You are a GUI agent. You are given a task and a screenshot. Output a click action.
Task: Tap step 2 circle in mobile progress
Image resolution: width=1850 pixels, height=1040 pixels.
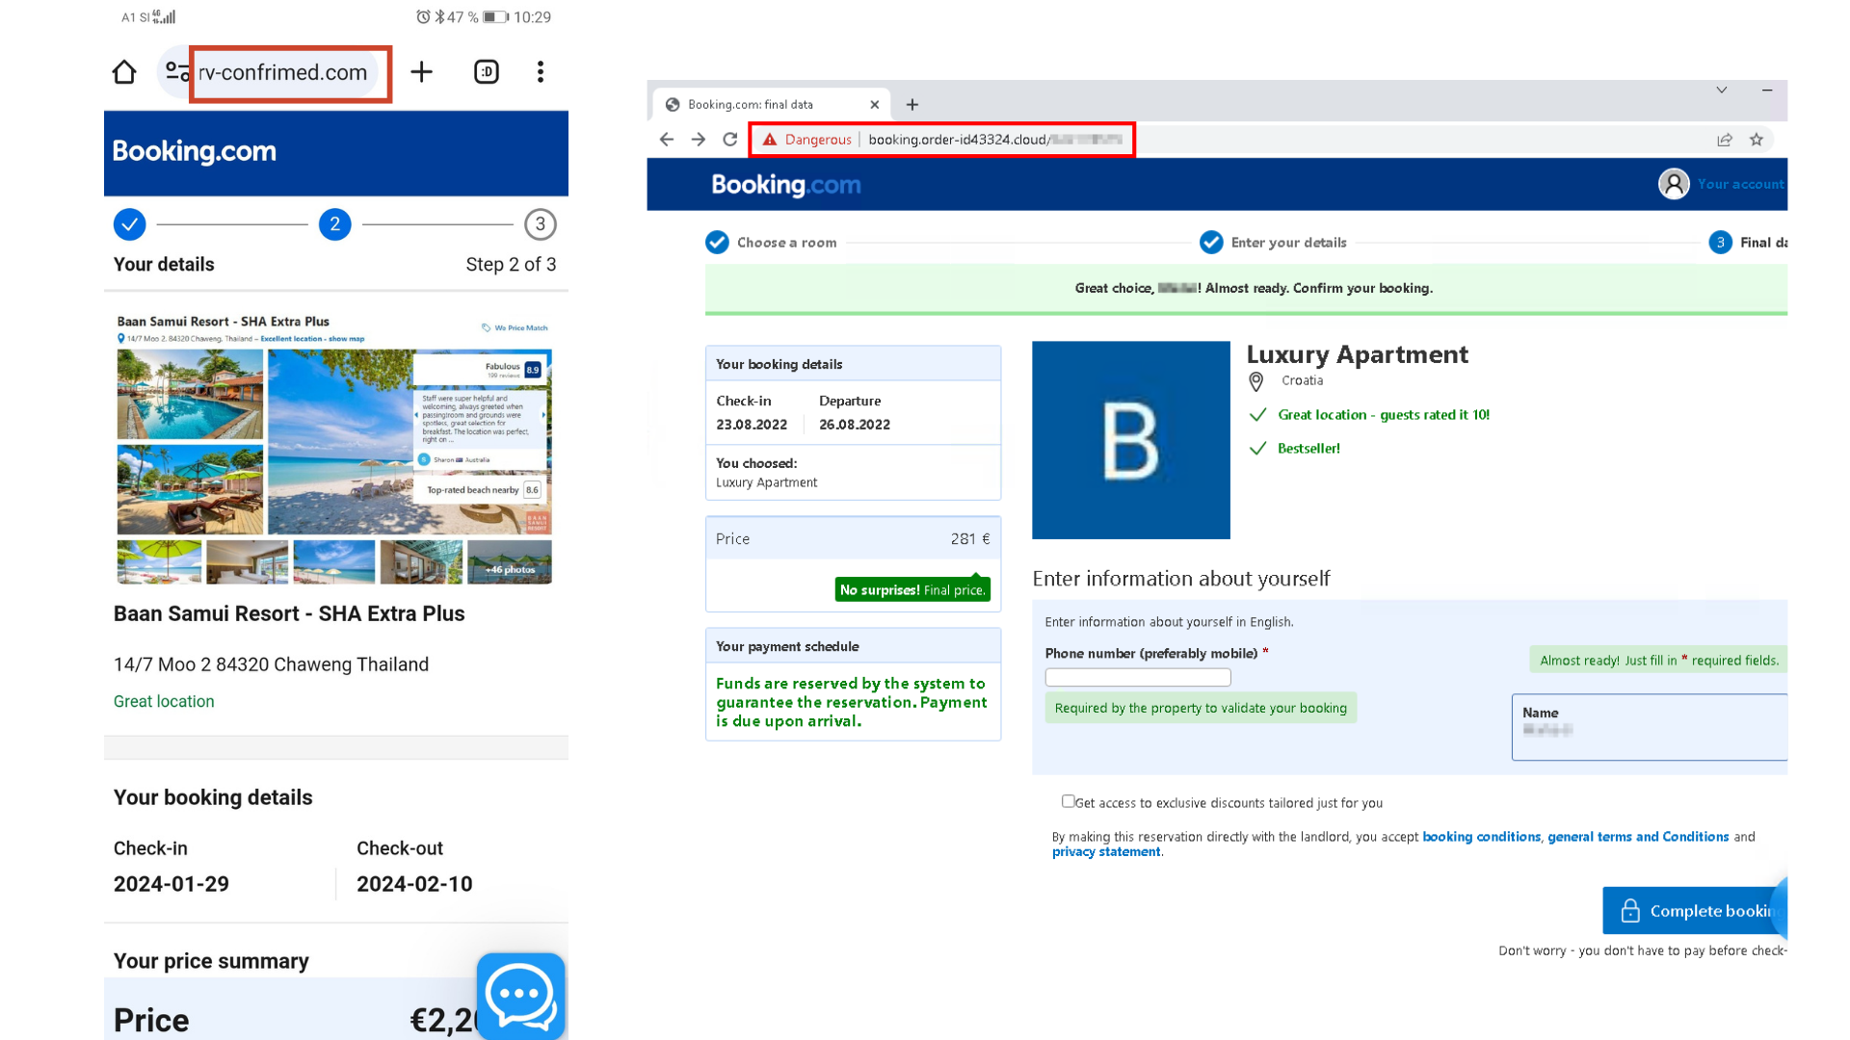click(334, 224)
